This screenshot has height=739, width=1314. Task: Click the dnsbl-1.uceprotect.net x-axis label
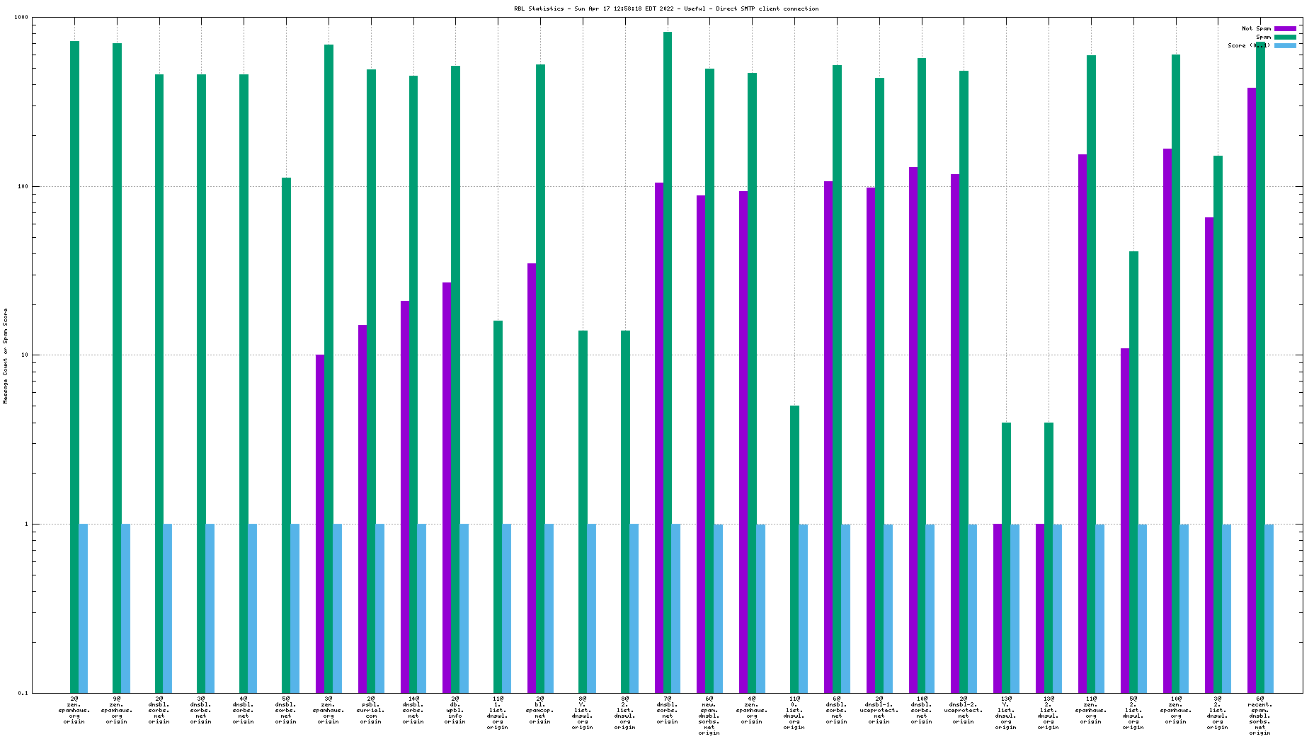point(879,710)
